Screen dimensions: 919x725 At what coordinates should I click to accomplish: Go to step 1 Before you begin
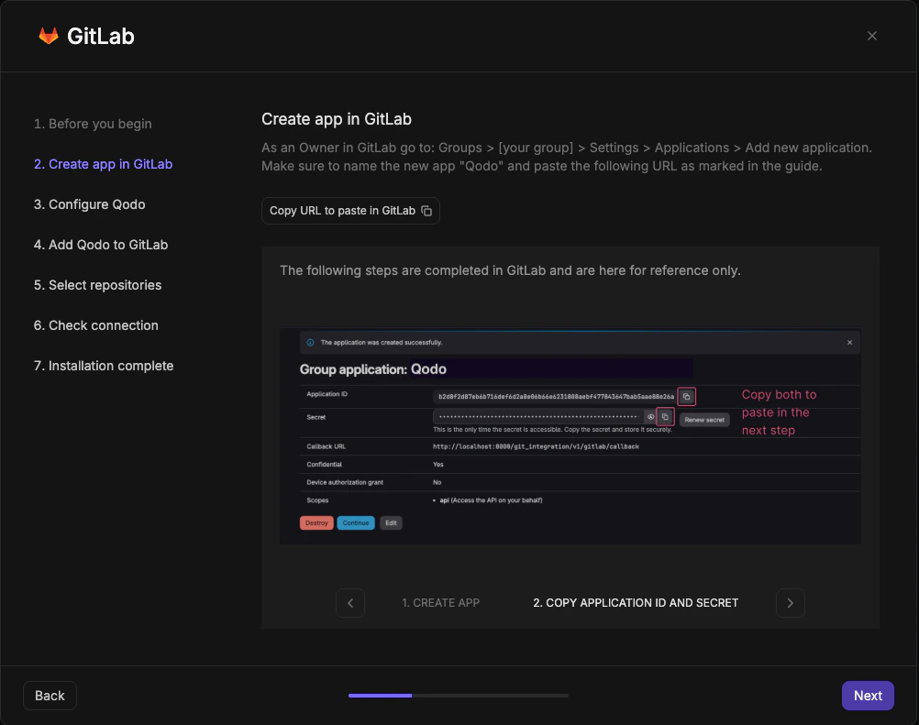[x=93, y=124]
